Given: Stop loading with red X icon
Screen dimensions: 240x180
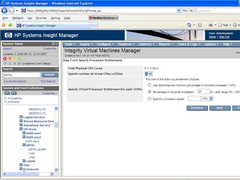Looking at the screenshot, I should click(191, 10).
